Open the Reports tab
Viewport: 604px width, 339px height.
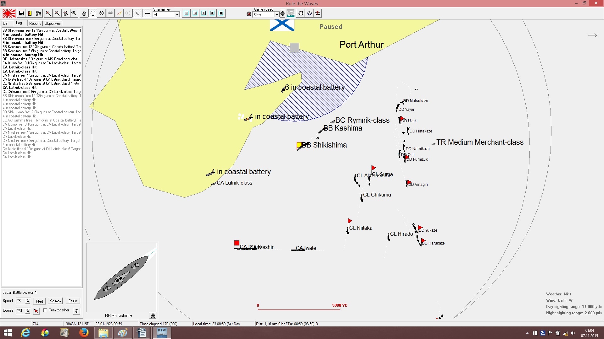[x=35, y=24]
